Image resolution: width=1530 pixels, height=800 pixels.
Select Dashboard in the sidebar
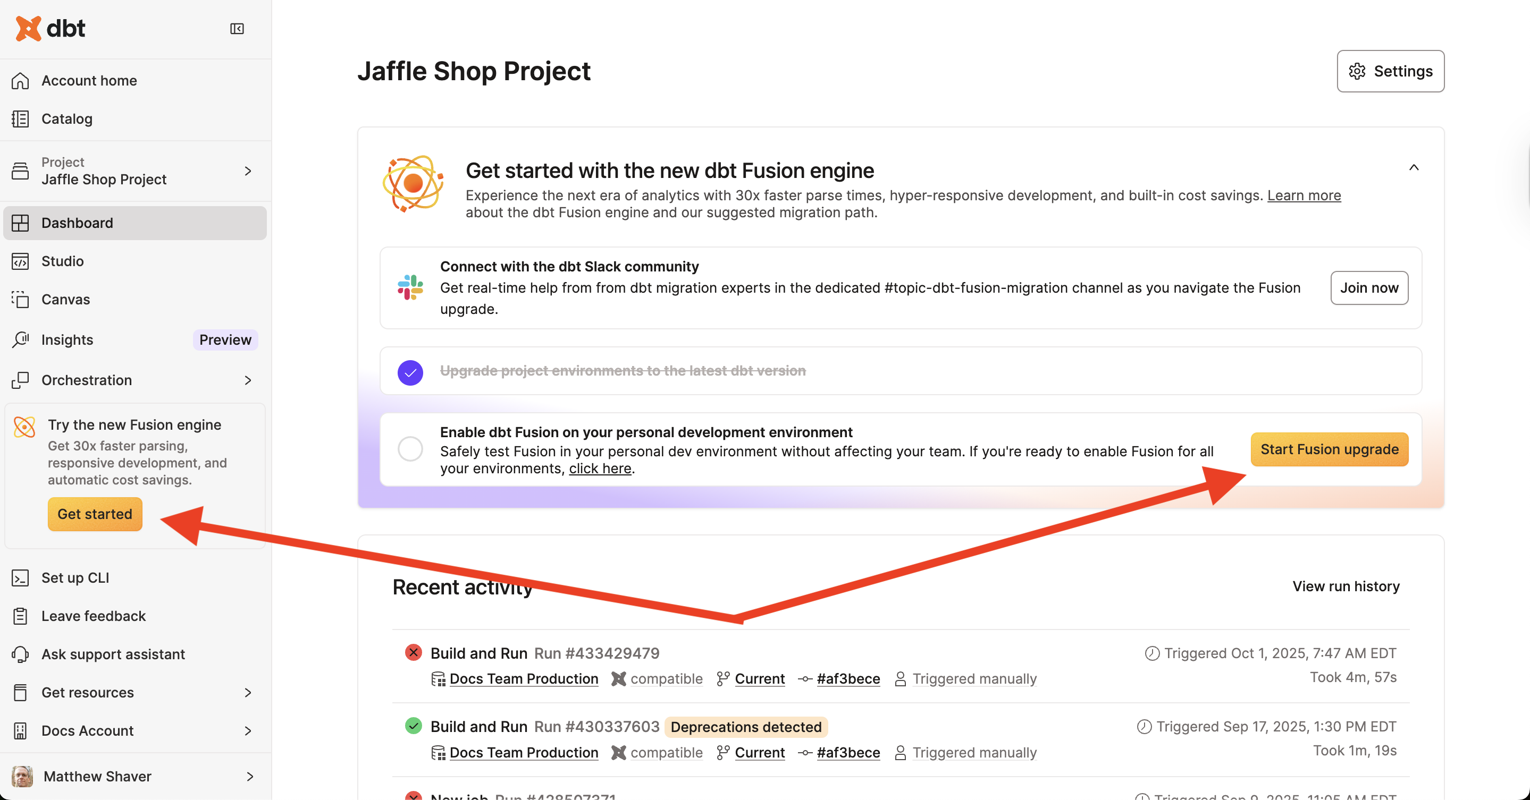click(x=77, y=223)
